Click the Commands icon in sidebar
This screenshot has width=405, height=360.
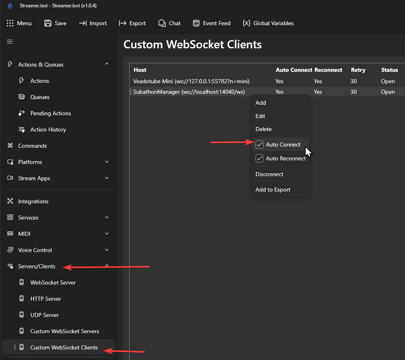[10, 146]
